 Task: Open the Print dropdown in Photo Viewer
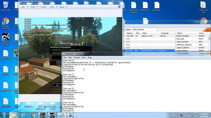pyautogui.click(x=34, y=7)
